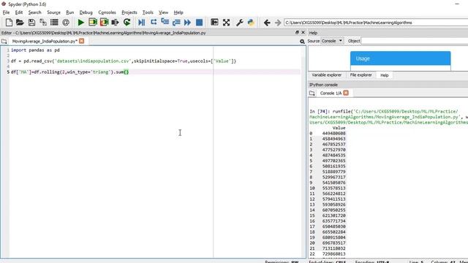Switch to the File explorer tab
Viewport: 468px width, 263px height.
[361, 75]
